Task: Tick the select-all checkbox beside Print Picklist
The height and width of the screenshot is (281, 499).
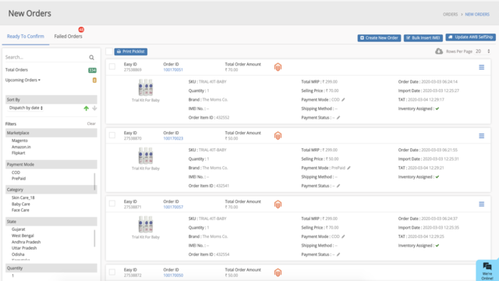Action: (x=109, y=52)
